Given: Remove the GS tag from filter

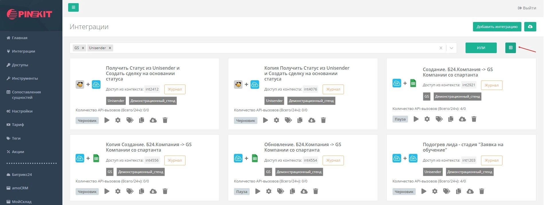Looking at the screenshot, I should click(x=83, y=48).
